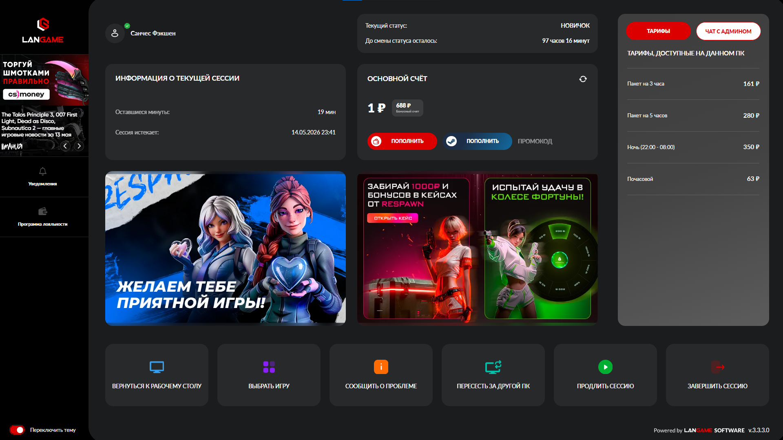Click the 350 ₽ night tariff price
The image size is (783, 440).
[x=751, y=147]
